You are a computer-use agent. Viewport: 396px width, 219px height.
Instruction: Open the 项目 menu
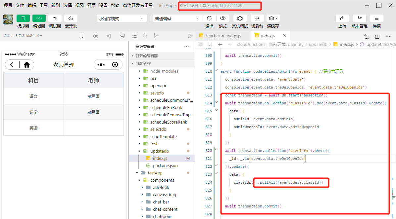[8, 5]
